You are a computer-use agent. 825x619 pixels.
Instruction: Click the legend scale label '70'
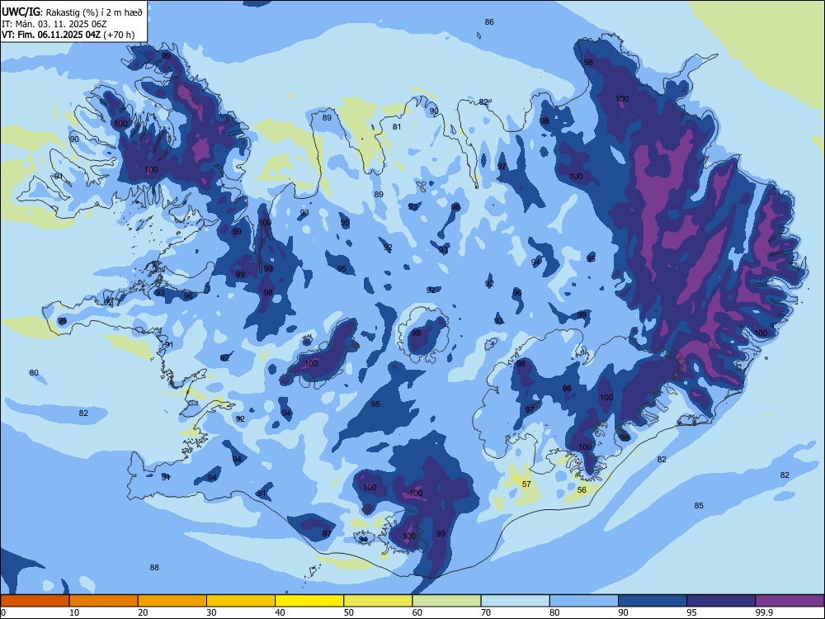[486, 612]
